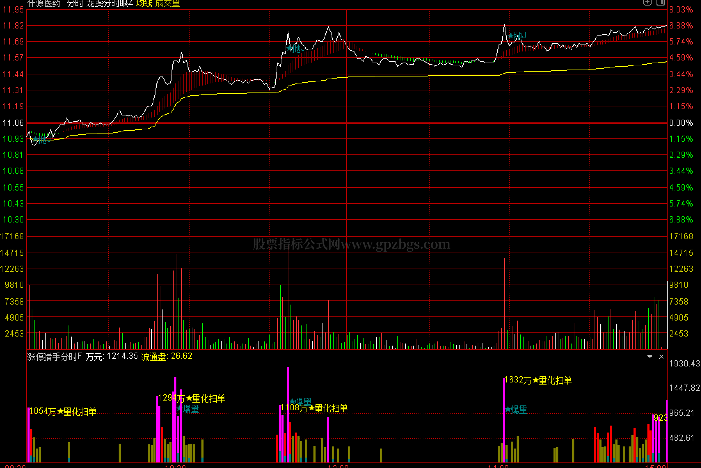Click the ★爆量 marker above 1108万 label
701x468 pixels.
coord(301,402)
